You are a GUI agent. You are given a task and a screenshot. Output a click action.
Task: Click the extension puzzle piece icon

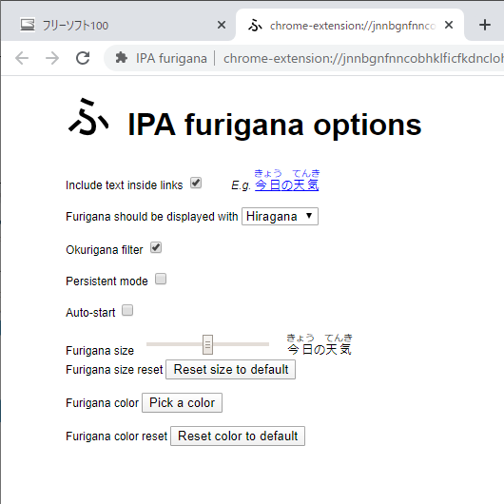pos(121,58)
